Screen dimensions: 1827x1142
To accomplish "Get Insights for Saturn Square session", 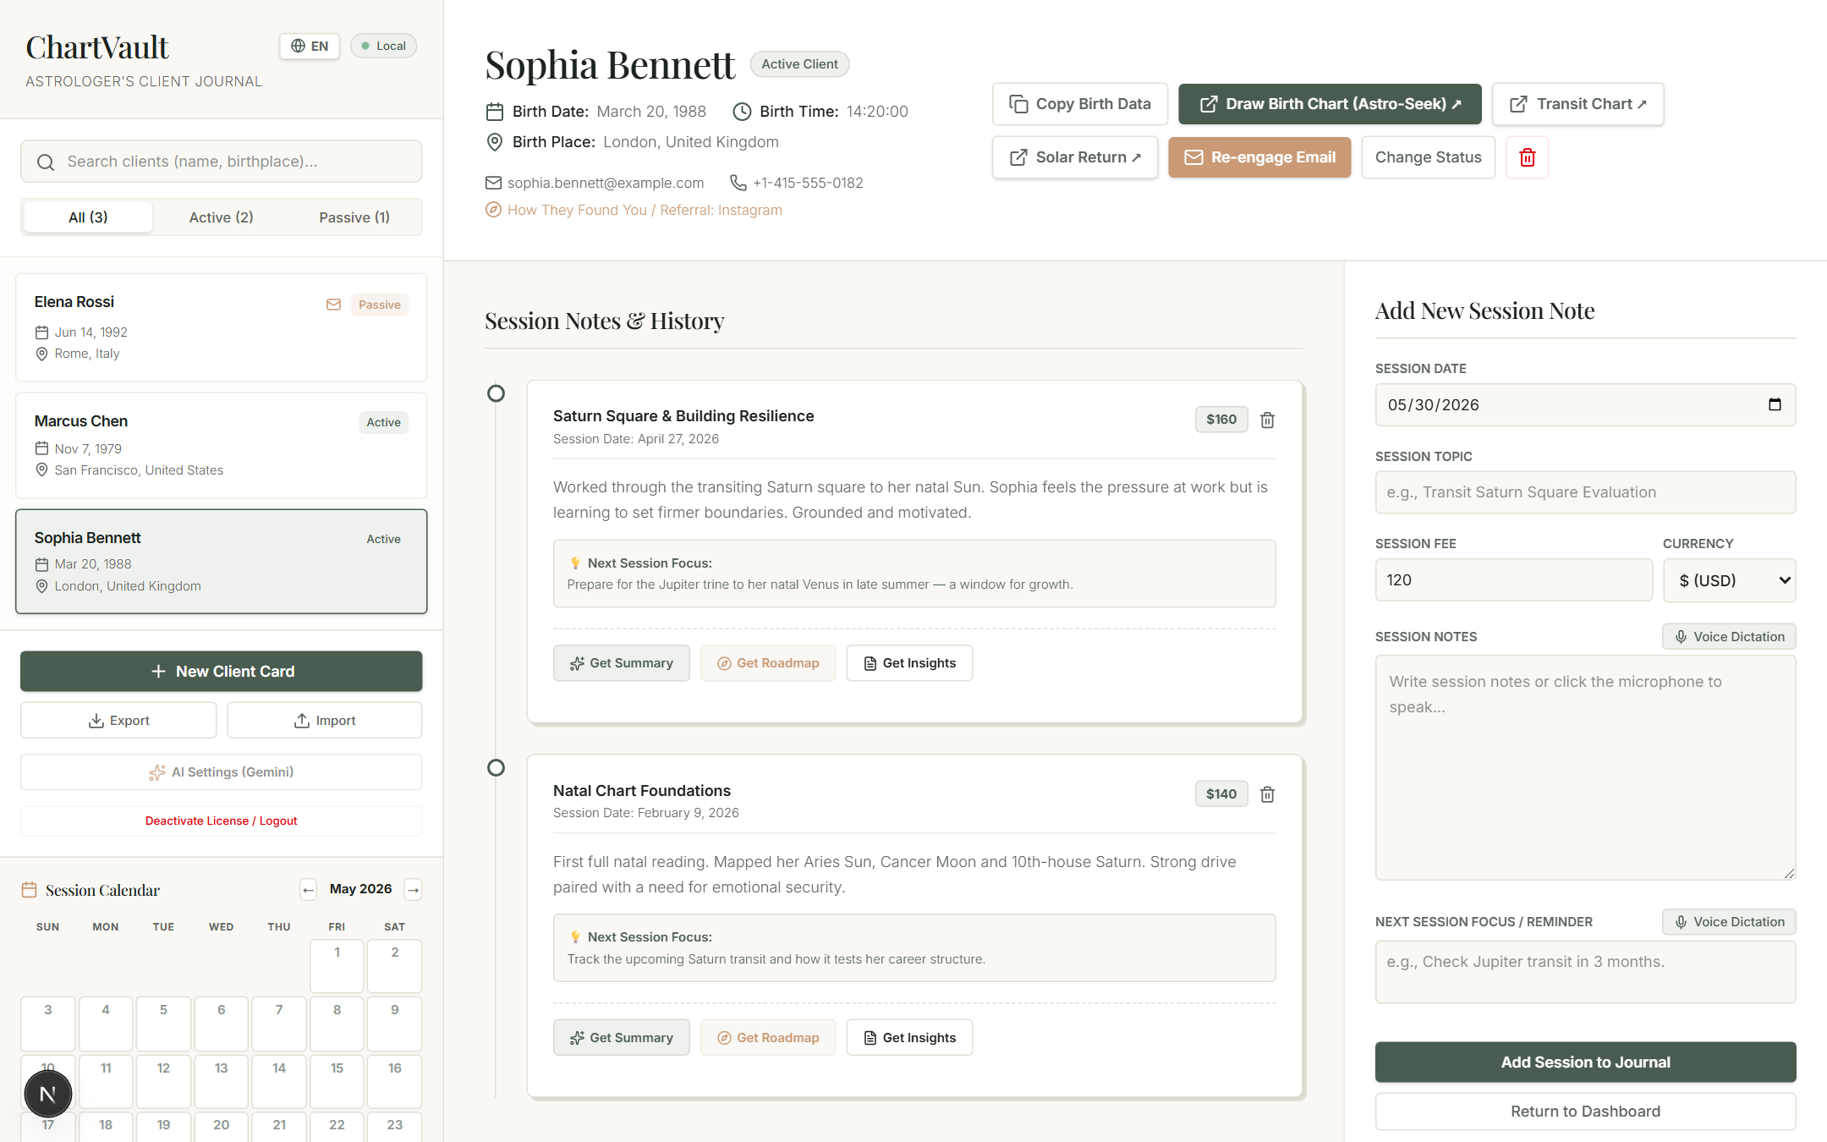I will (x=909, y=663).
